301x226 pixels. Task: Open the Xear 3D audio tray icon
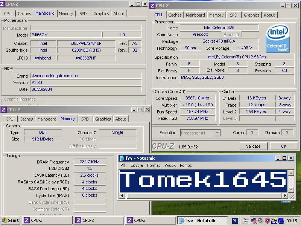(x=274, y=221)
